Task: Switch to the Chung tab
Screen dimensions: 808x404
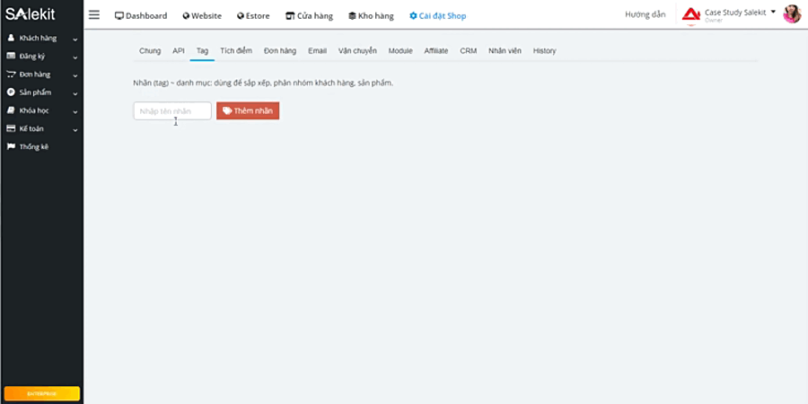Action: tap(150, 50)
